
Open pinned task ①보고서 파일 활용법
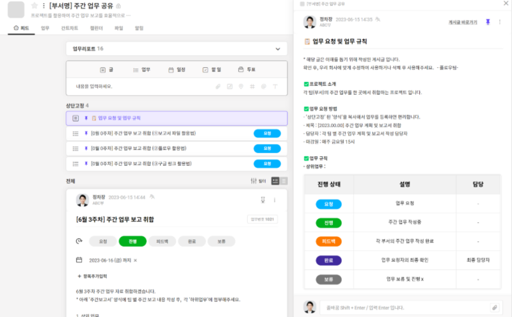pos(177,133)
